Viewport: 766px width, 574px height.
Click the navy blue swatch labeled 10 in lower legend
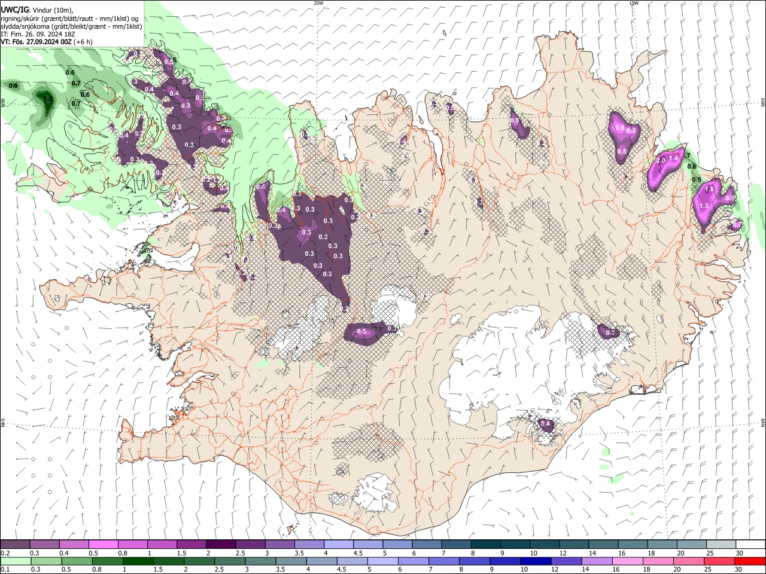pyautogui.click(x=536, y=561)
